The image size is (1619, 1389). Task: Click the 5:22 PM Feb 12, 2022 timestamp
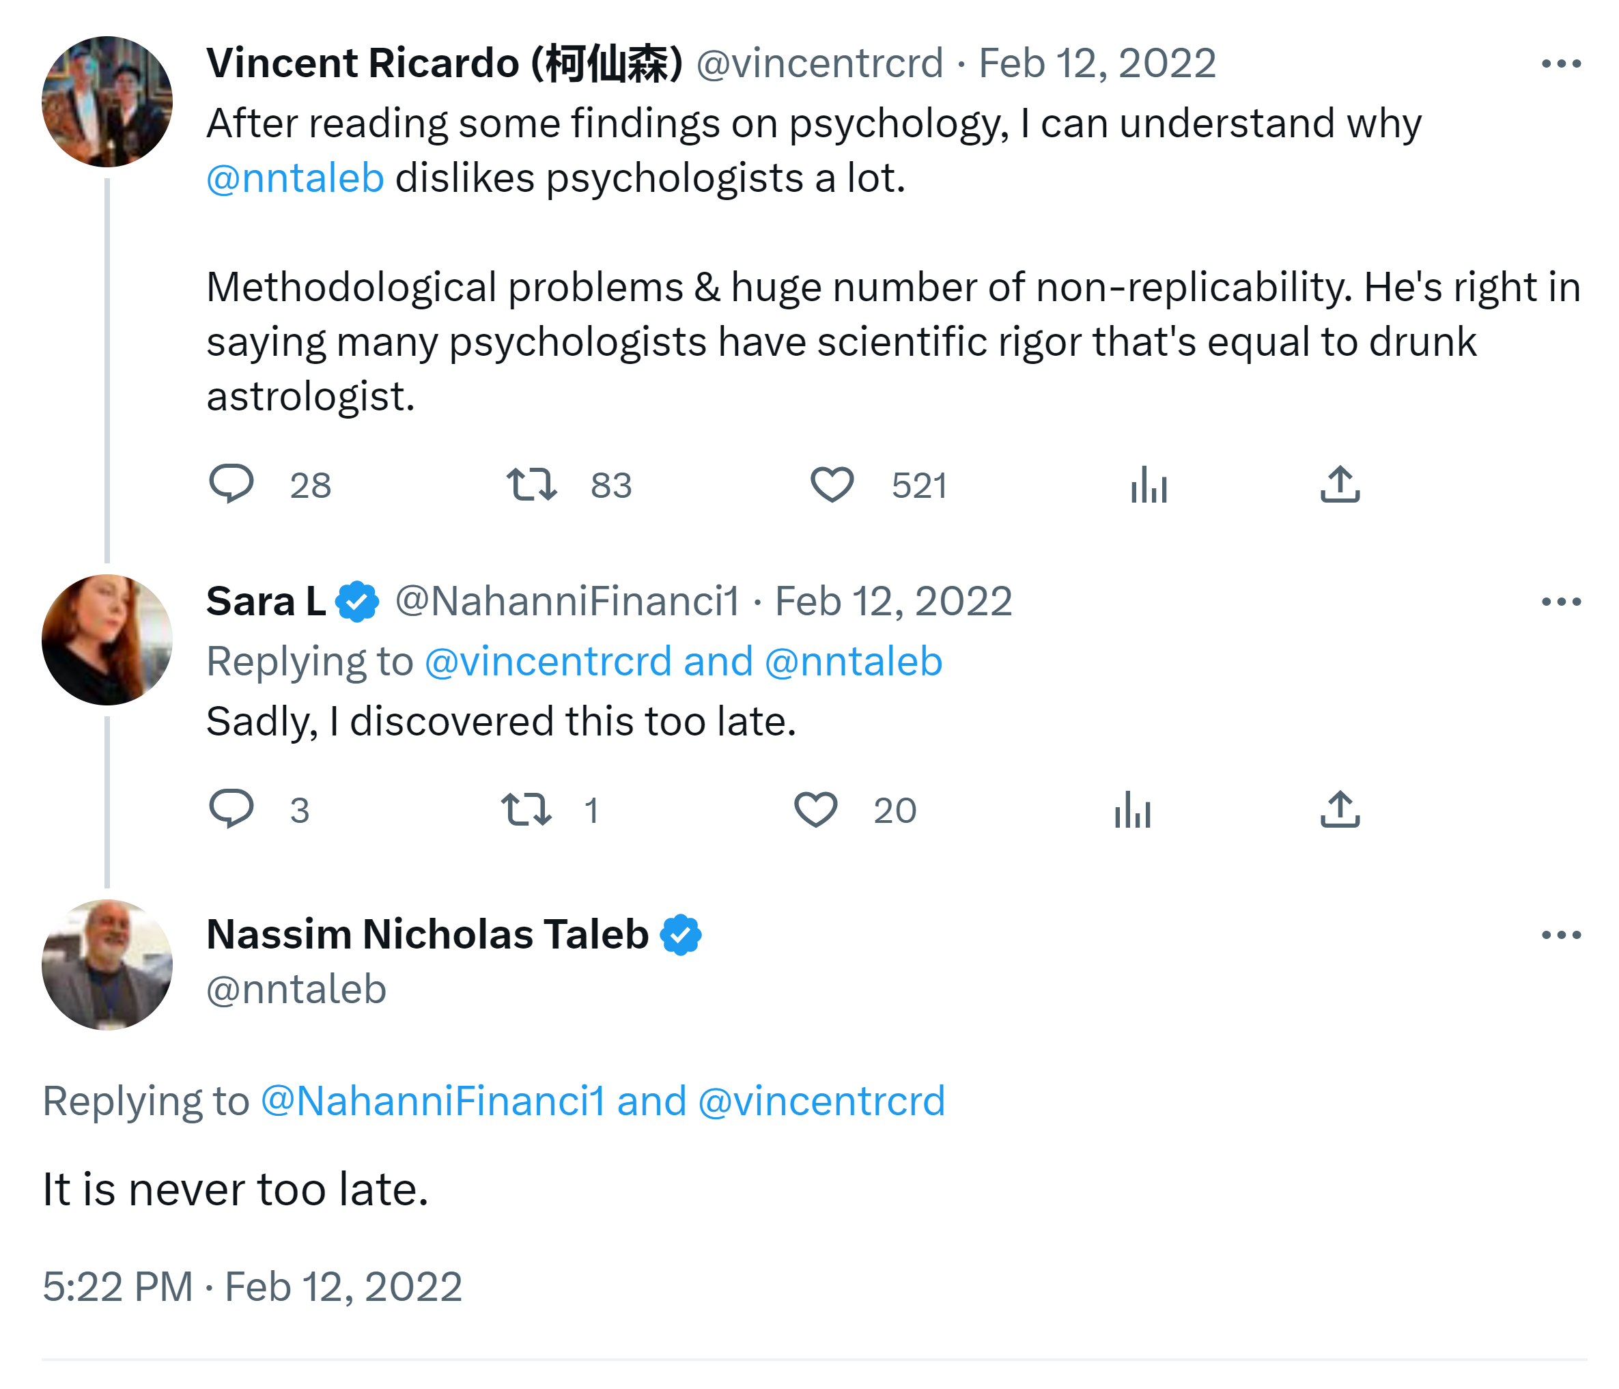coord(253,1287)
